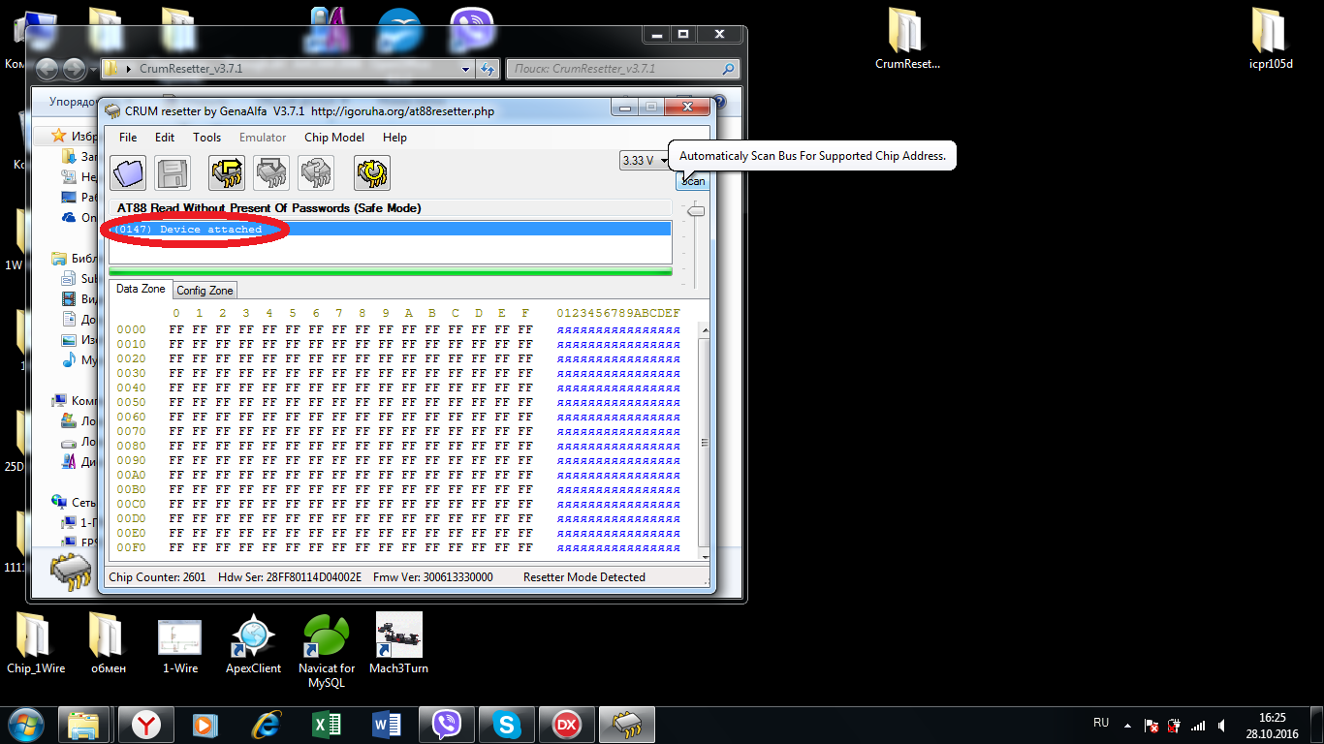Expand the Explorer address bar dropdown arrow
The image size is (1324, 744).
466,70
